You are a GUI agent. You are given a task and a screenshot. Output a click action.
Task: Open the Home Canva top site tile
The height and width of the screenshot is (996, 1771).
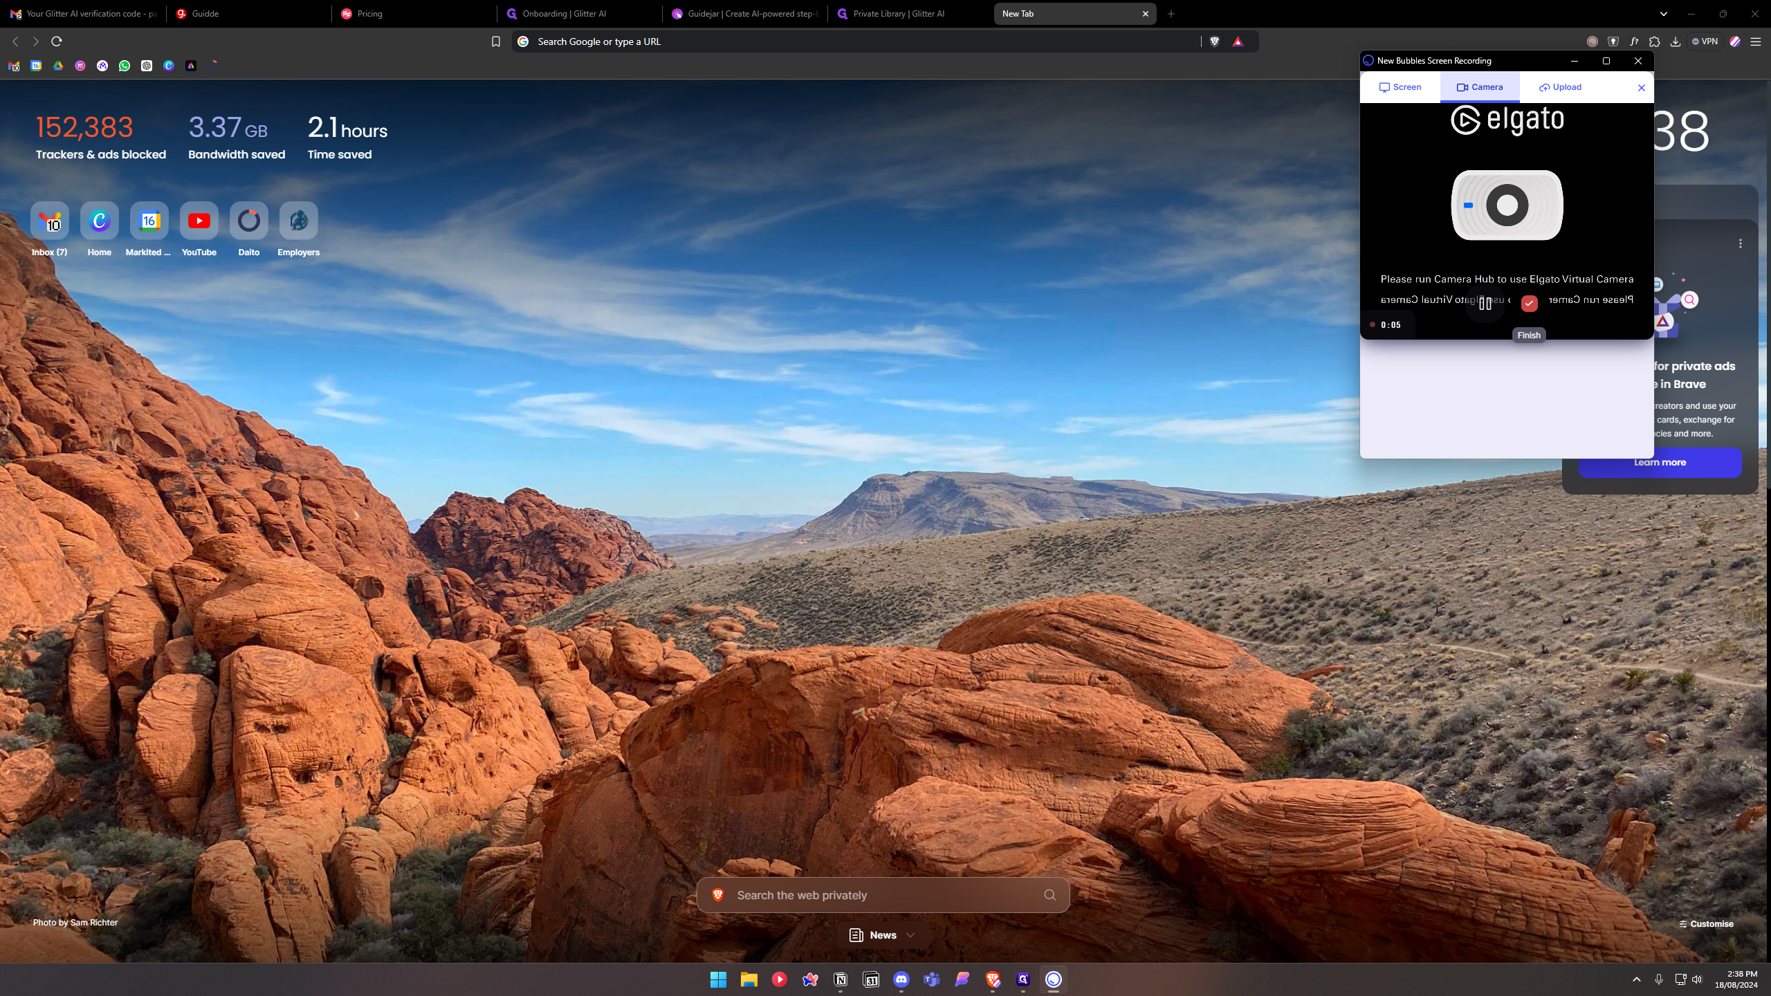pos(100,230)
